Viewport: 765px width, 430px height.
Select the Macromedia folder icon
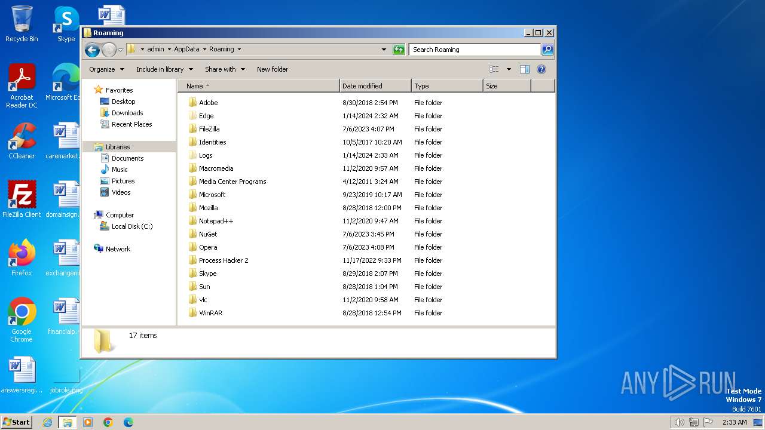coord(192,168)
